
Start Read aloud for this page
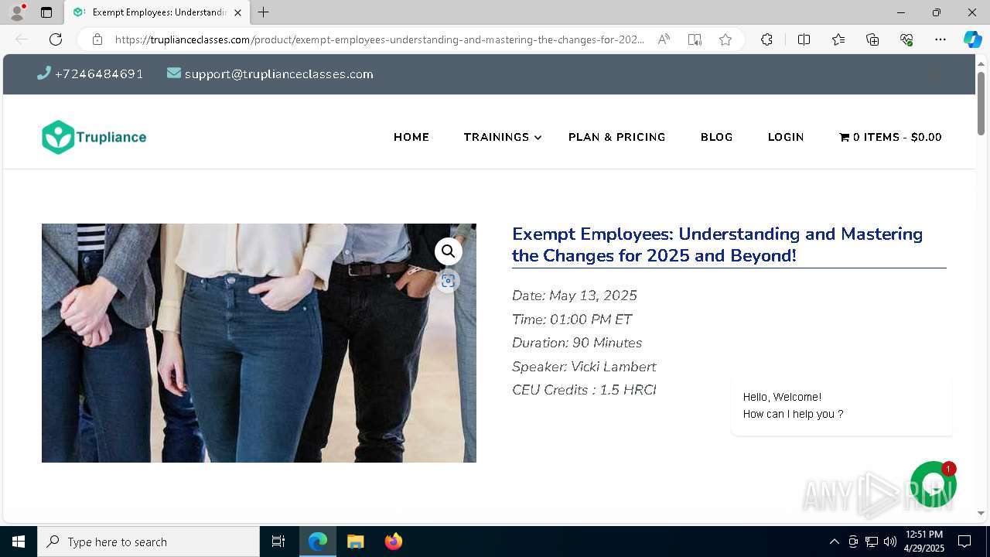tap(664, 39)
